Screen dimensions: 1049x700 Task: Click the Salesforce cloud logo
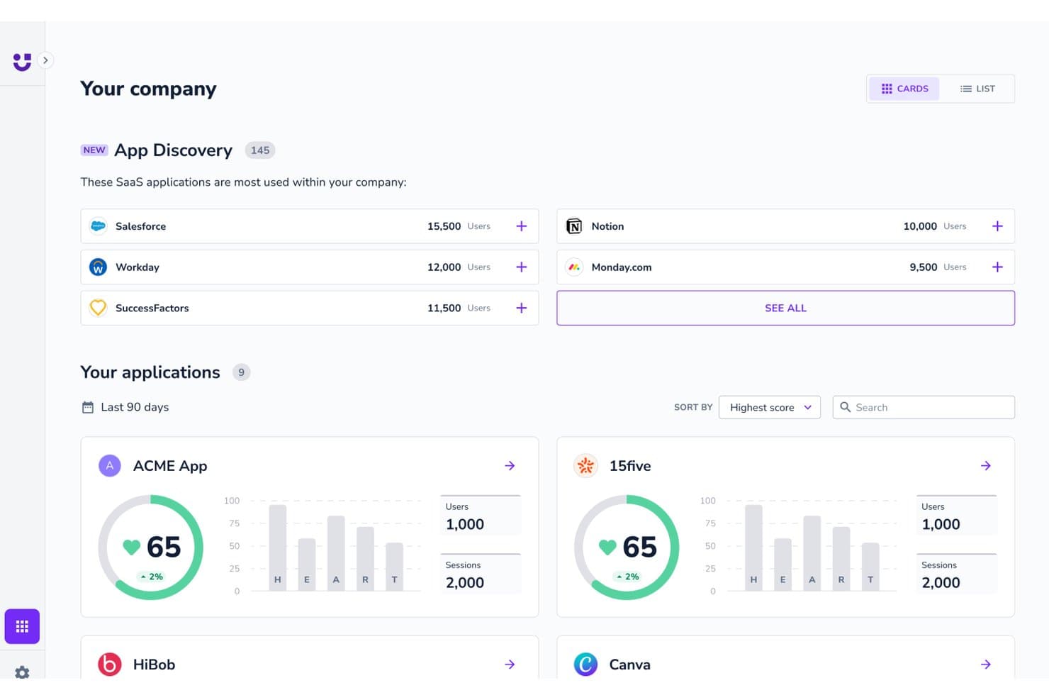tap(99, 226)
